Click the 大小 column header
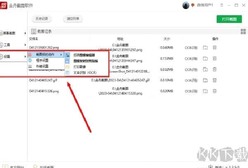This screenshot has height=168, width=248. (x=167, y=39)
